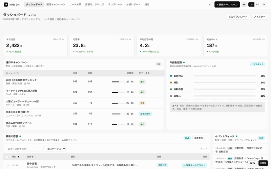The width and height of the screenshot is (271, 169).
Task: Click the 19:48:15 自動分類 event entry
Action: tap(240, 150)
